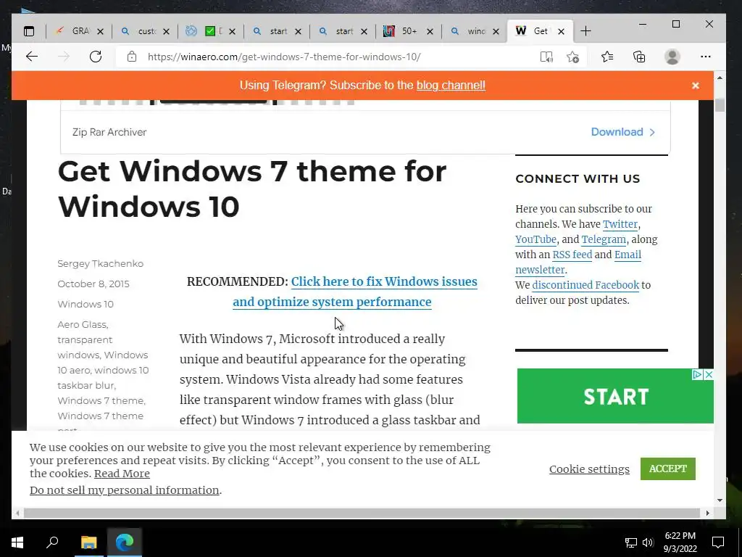Close the 'cust' search tab
Image resolution: width=742 pixels, height=557 pixels.
(166, 31)
